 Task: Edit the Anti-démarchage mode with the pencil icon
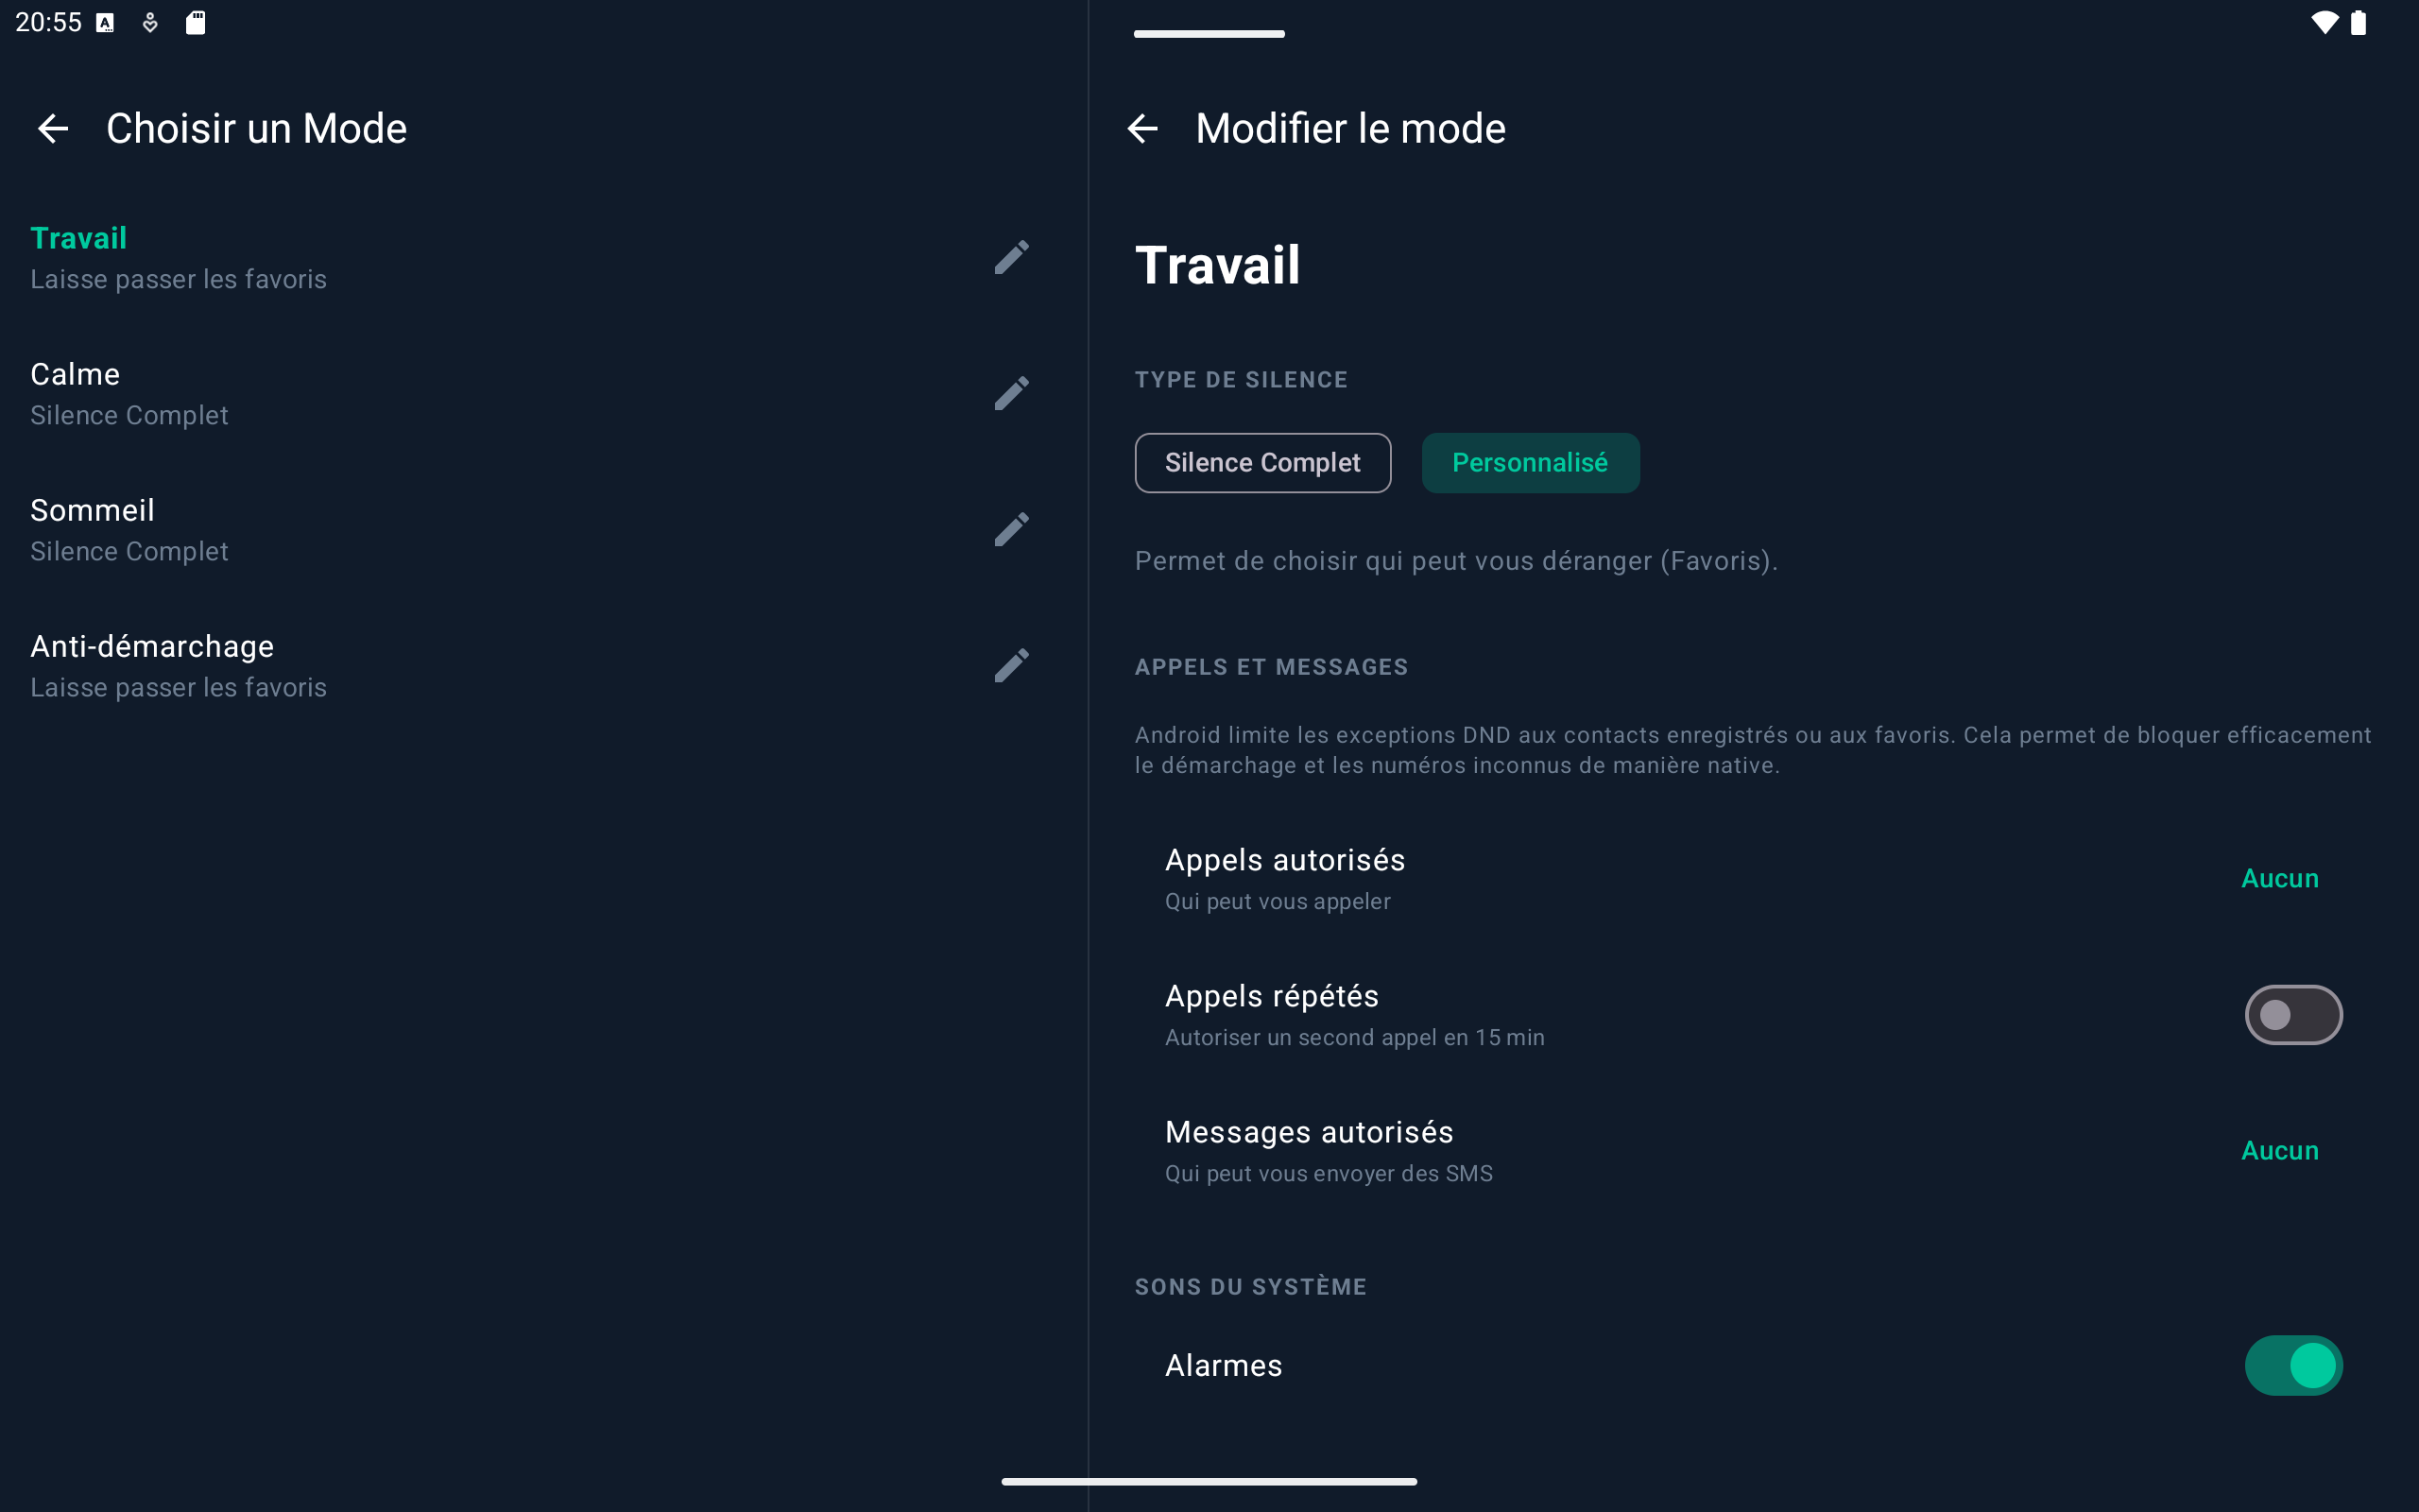point(1013,665)
